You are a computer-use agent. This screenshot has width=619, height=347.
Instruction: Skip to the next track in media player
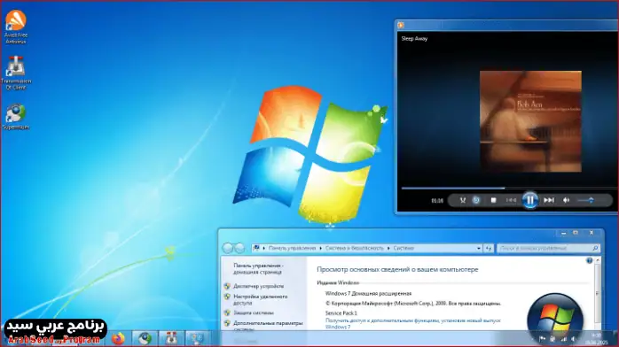click(x=549, y=200)
